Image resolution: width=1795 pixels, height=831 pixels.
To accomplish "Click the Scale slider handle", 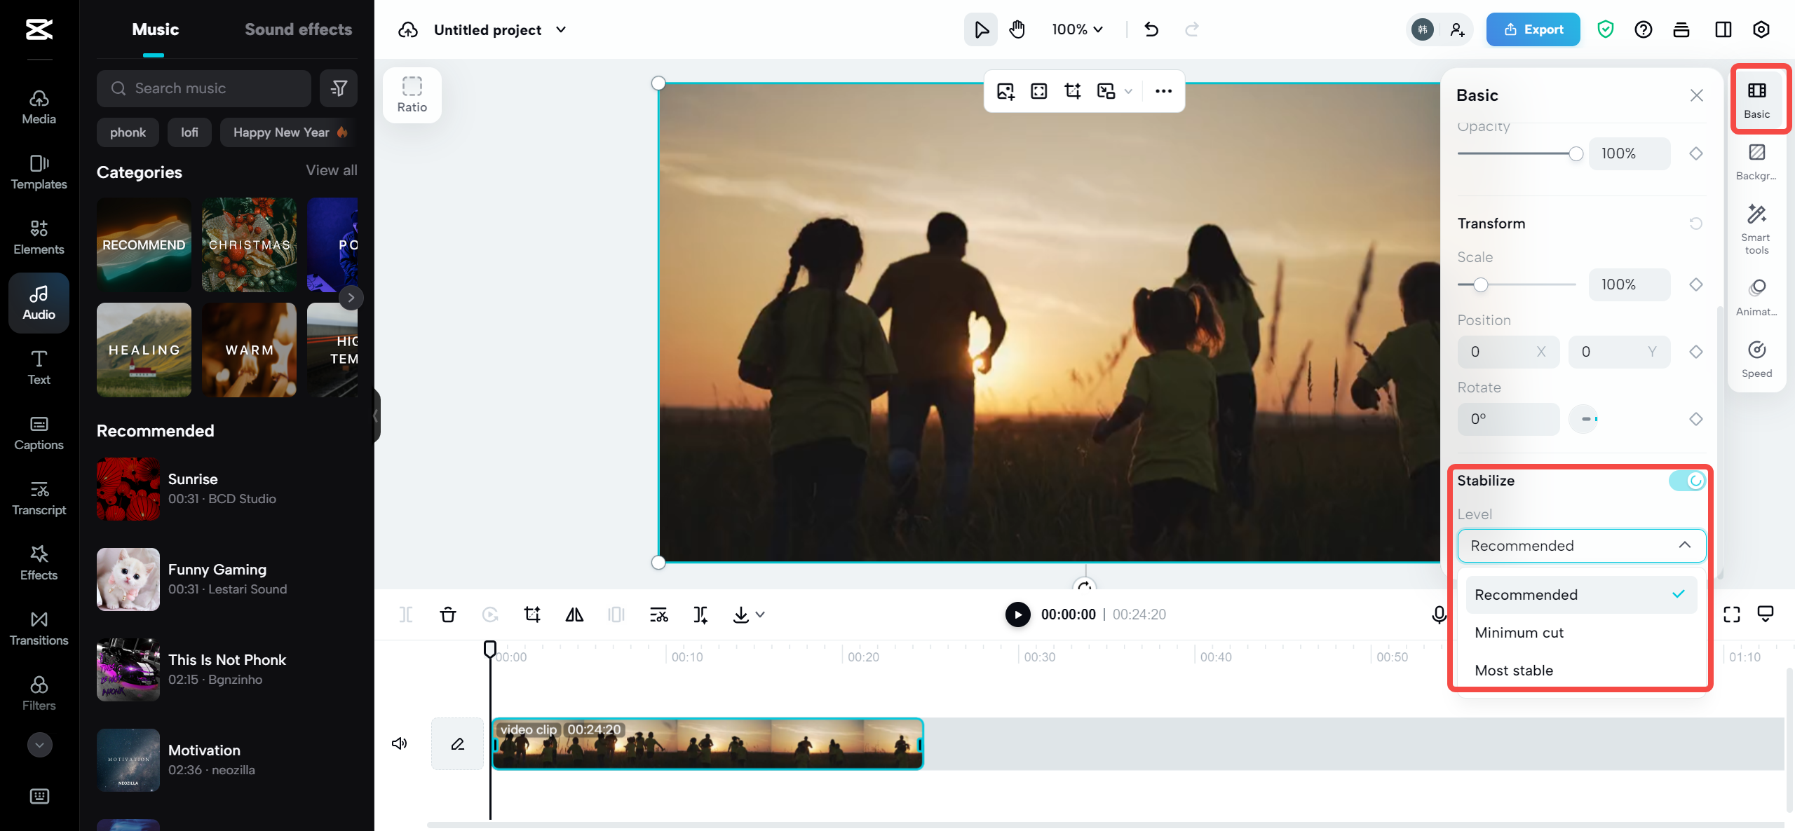I will pos(1480,284).
